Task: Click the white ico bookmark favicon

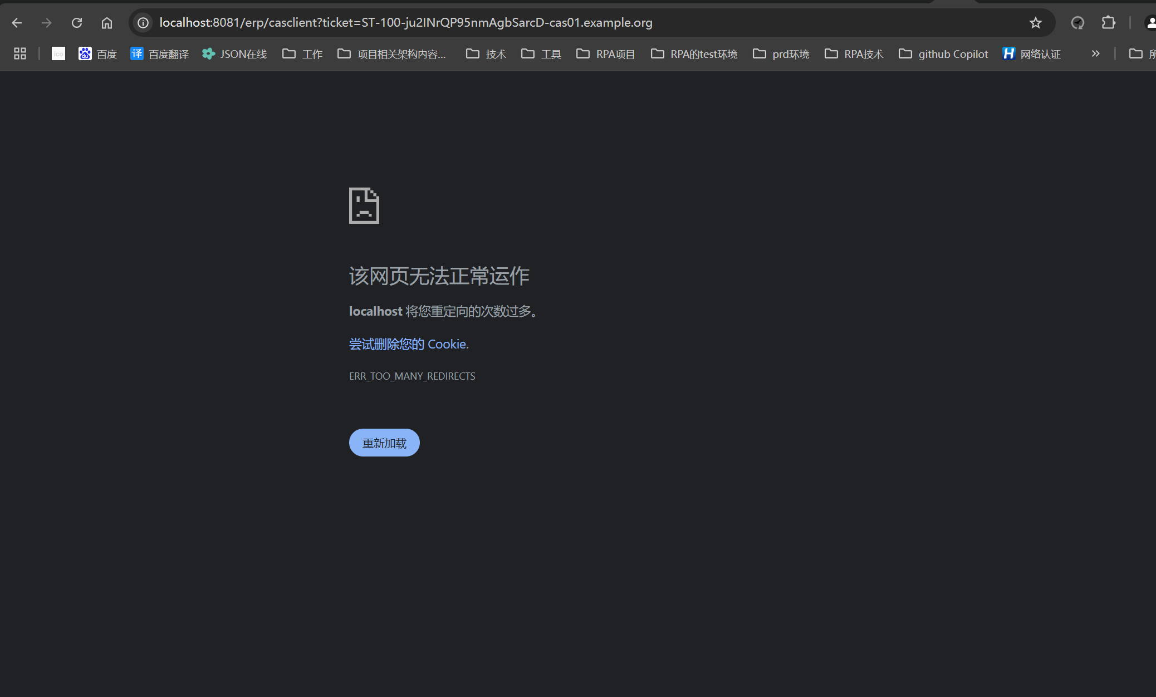Action: pyautogui.click(x=58, y=53)
